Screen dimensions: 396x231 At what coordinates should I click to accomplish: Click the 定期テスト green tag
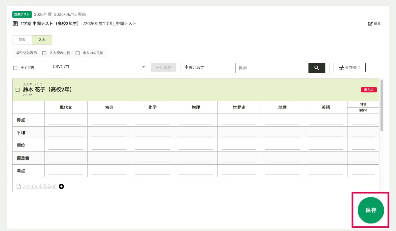(22, 14)
